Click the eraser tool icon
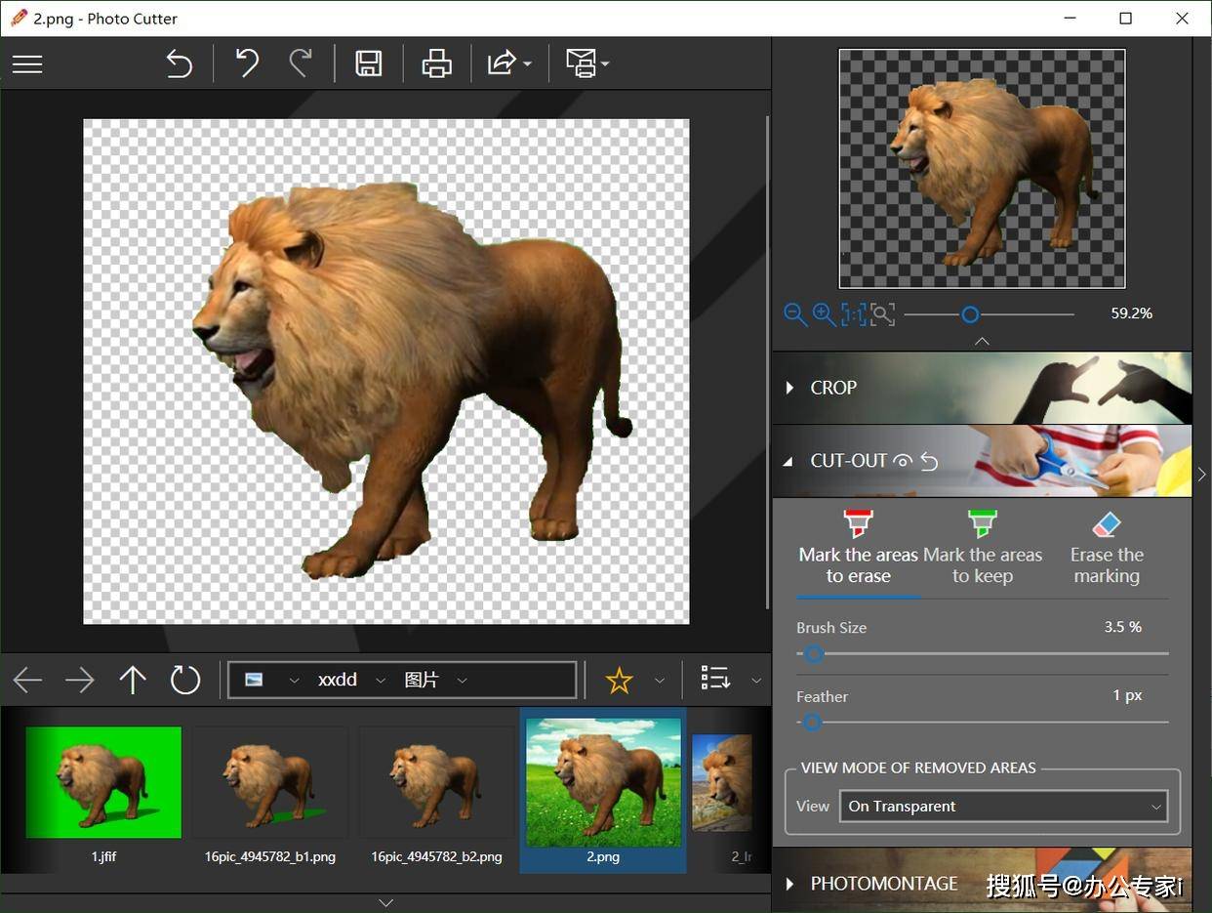 pyautogui.click(x=1107, y=524)
